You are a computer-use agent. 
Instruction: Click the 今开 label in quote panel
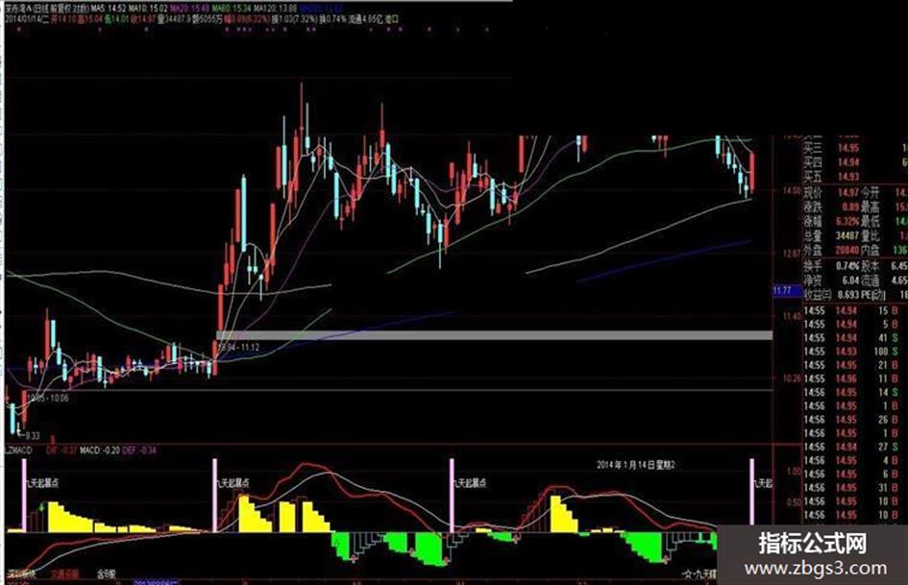pyautogui.click(x=871, y=192)
